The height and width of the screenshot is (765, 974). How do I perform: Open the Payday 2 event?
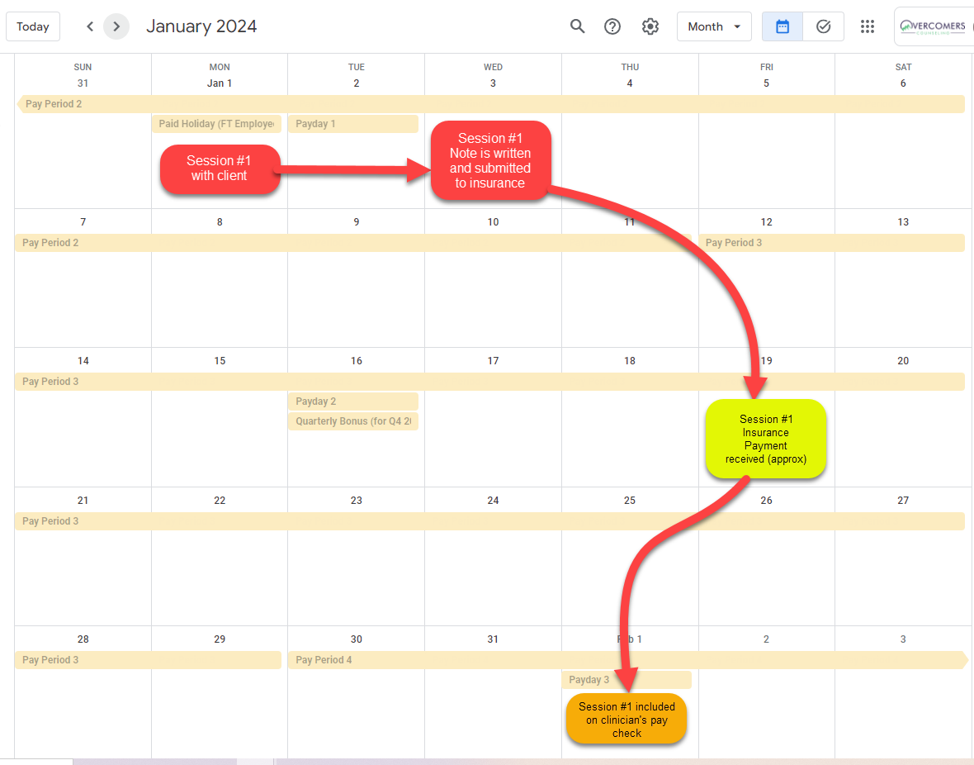[352, 402]
